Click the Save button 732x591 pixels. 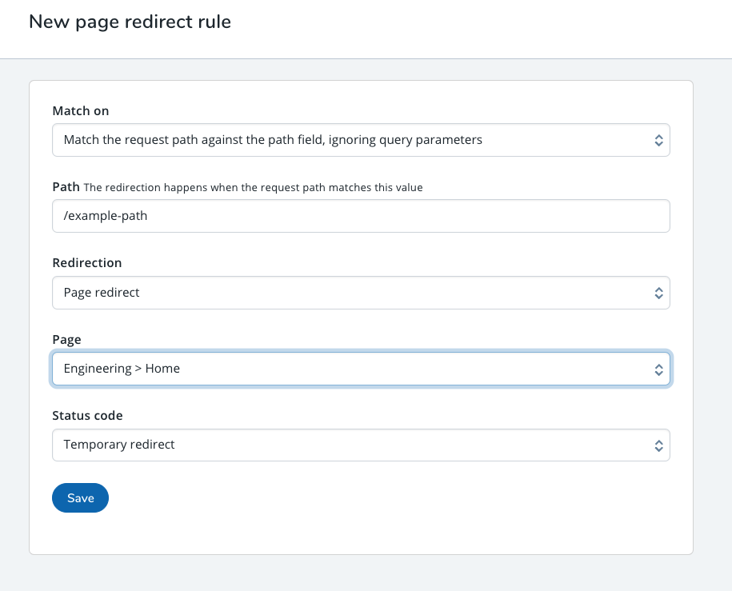[x=80, y=497]
